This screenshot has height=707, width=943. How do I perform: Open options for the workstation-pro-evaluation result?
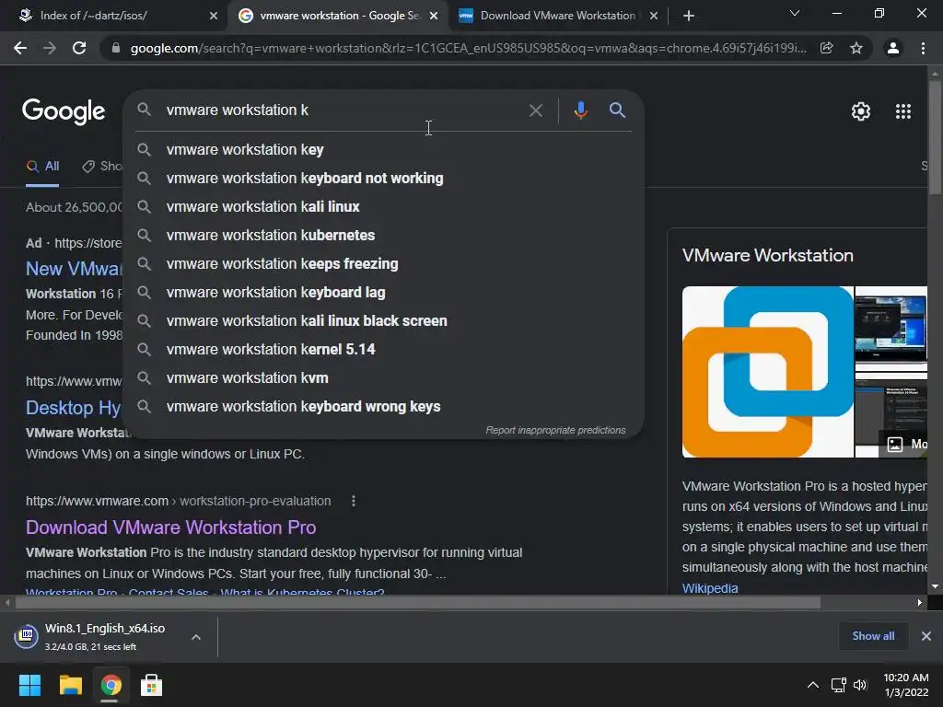point(354,501)
